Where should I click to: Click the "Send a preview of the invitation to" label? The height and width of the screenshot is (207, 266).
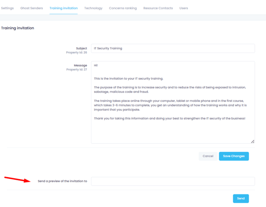coord(62,181)
